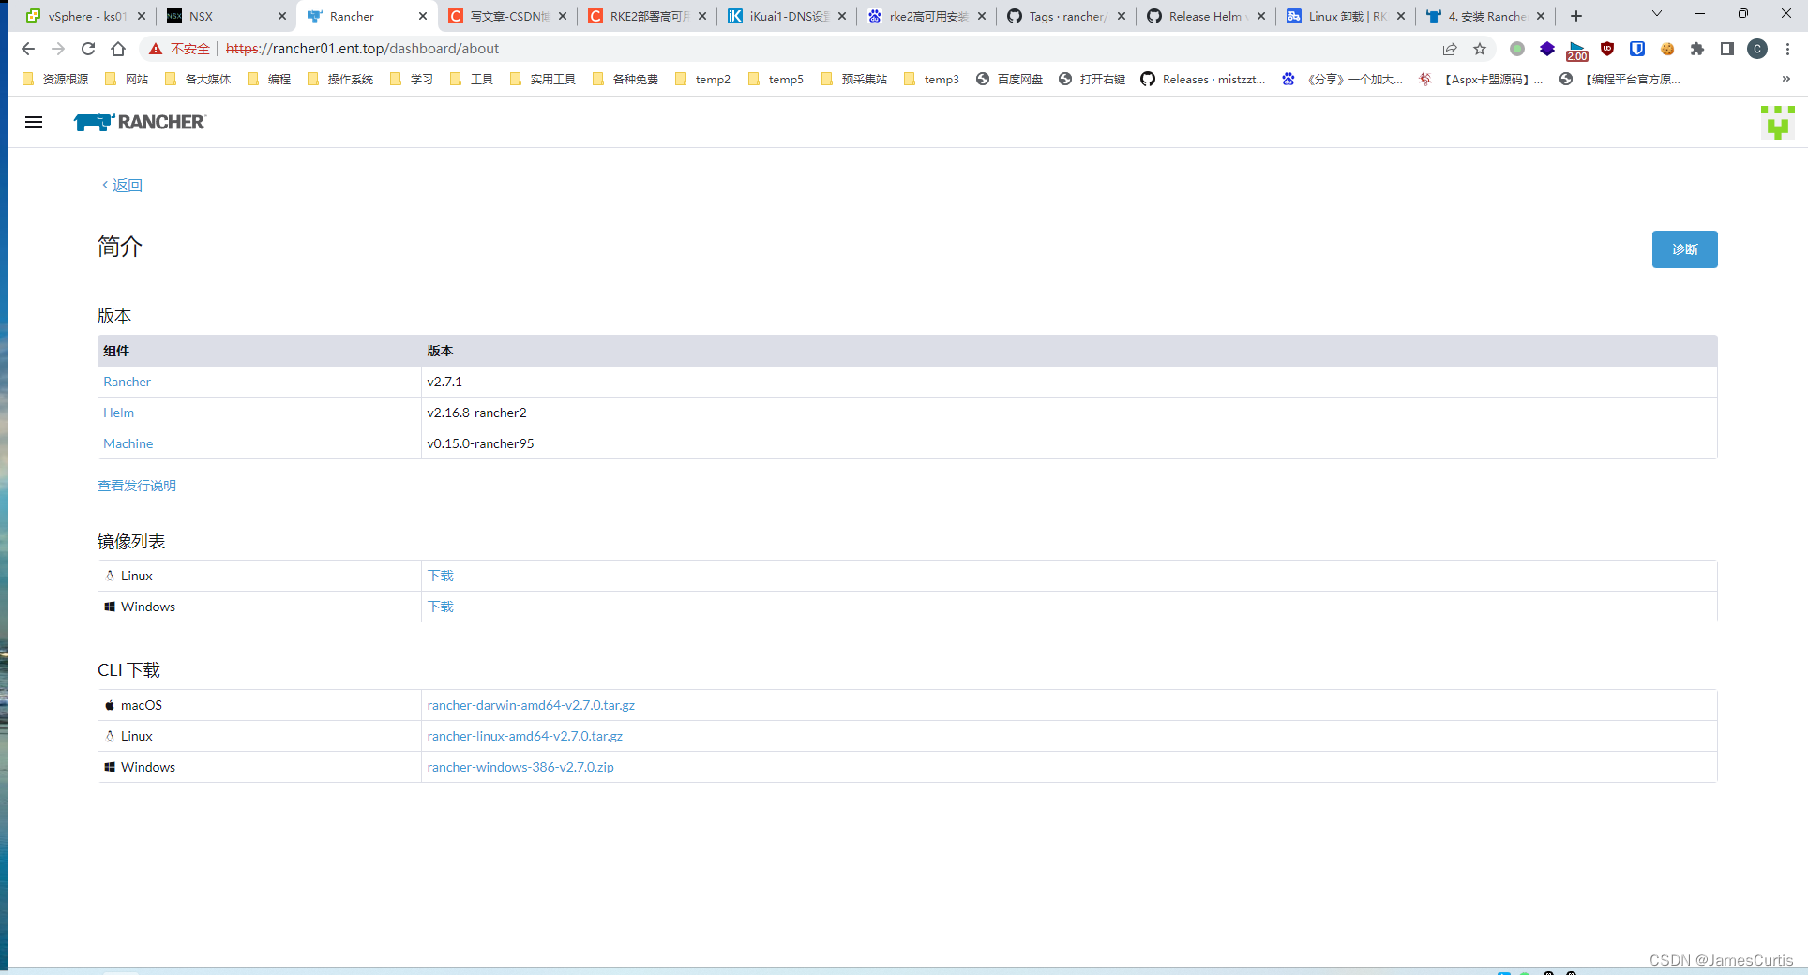Open the Bitwarden shield extension
This screenshot has height=975, width=1808.
[1637, 49]
